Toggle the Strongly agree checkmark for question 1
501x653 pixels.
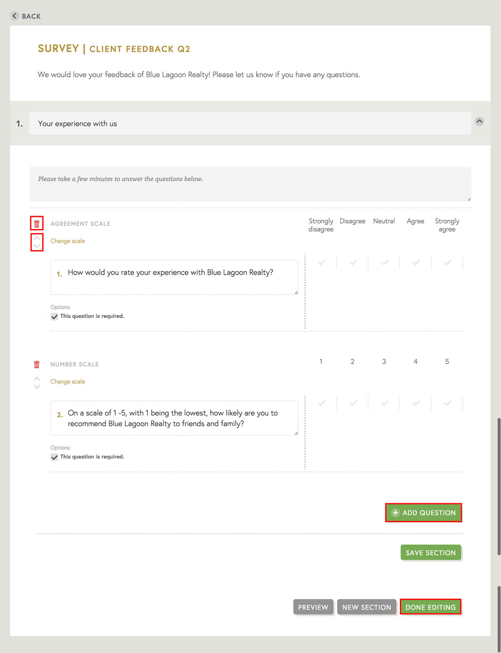(x=447, y=262)
